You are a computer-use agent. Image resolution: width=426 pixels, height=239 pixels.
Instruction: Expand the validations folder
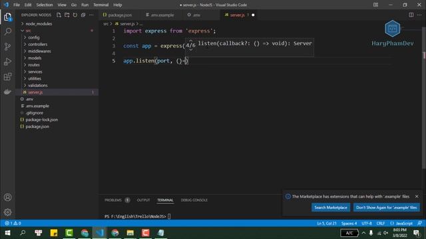[37, 86]
